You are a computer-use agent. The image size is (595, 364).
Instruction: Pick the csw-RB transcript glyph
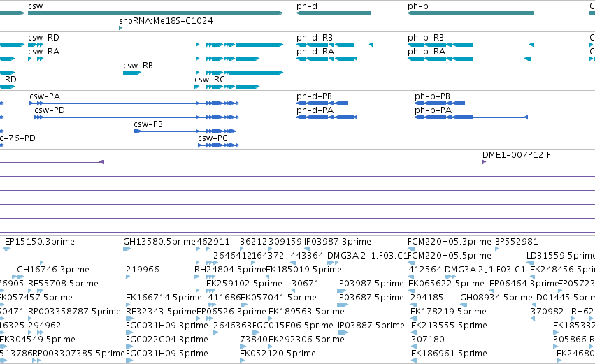[203, 73]
